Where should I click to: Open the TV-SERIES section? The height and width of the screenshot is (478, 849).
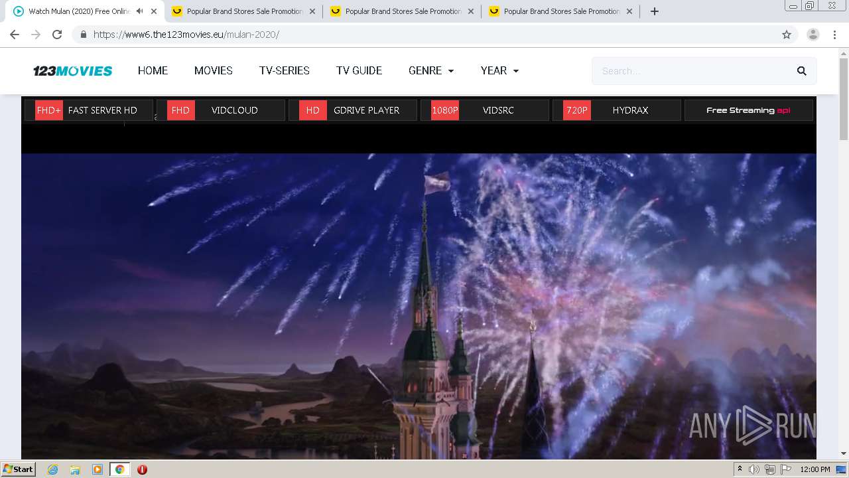[x=285, y=71]
